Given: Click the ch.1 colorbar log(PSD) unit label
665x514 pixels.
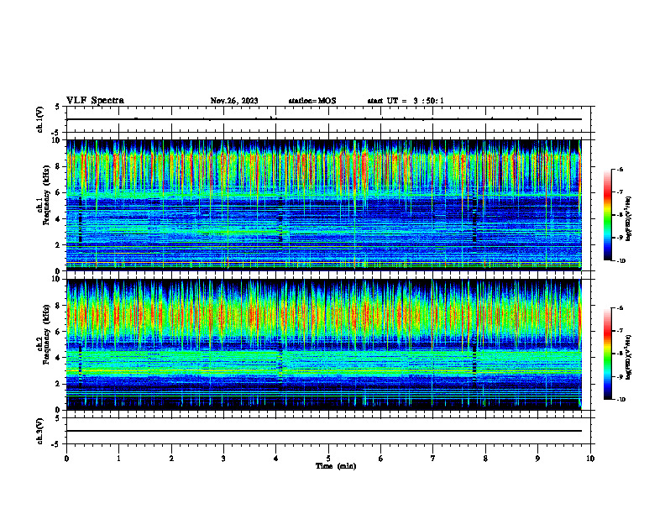Looking at the screenshot, I should click(629, 218).
